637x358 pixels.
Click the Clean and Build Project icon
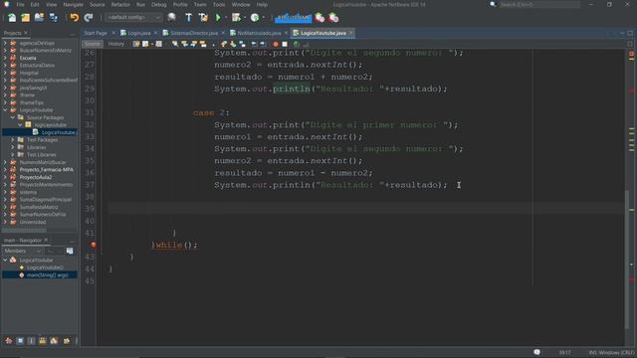[203, 18]
